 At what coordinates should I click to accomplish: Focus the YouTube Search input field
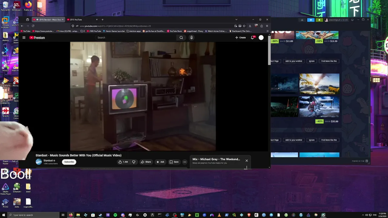(135, 38)
